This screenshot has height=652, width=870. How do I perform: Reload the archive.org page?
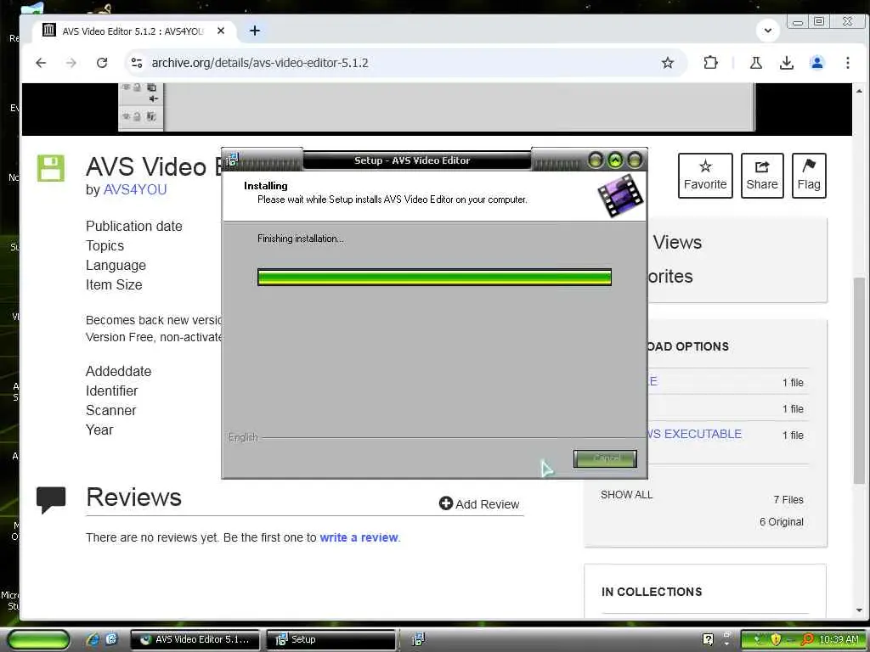(x=102, y=63)
